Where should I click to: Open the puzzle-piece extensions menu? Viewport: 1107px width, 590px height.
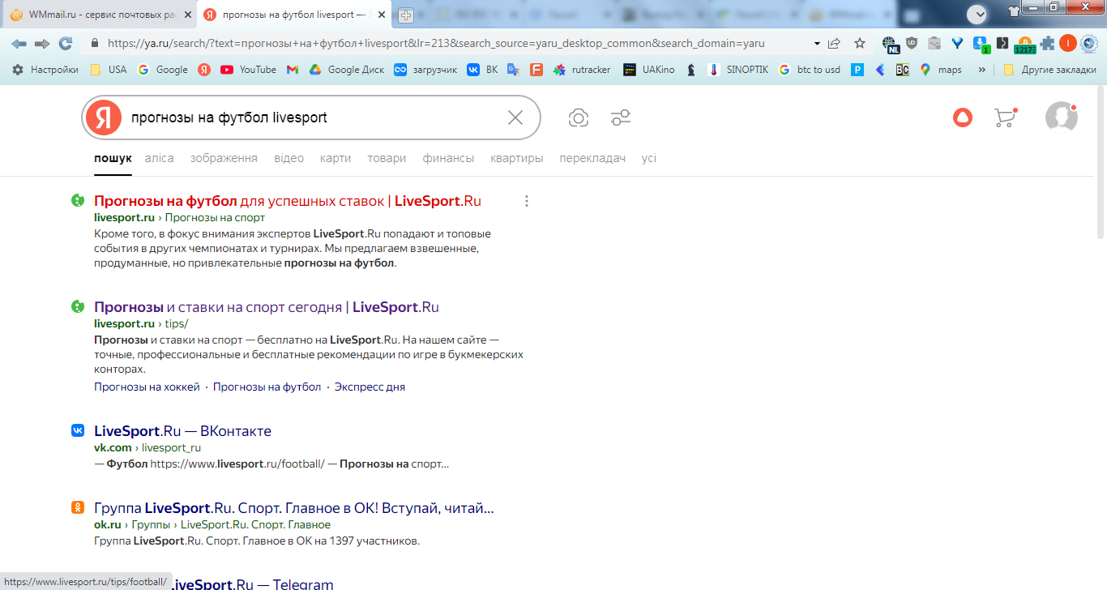tap(1047, 44)
